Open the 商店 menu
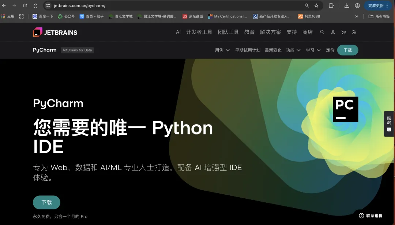Viewport: 395px width, 225px height. pos(308,32)
